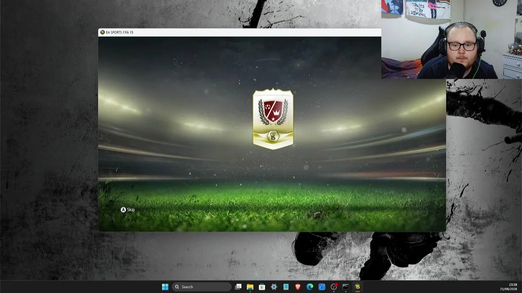Open the gold FUT 15 pack card
The width and height of the screenshot is (522, 293).
point(273,119)
